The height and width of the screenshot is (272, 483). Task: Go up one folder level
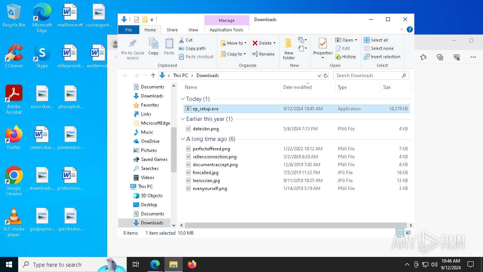[x=153, y=76]
